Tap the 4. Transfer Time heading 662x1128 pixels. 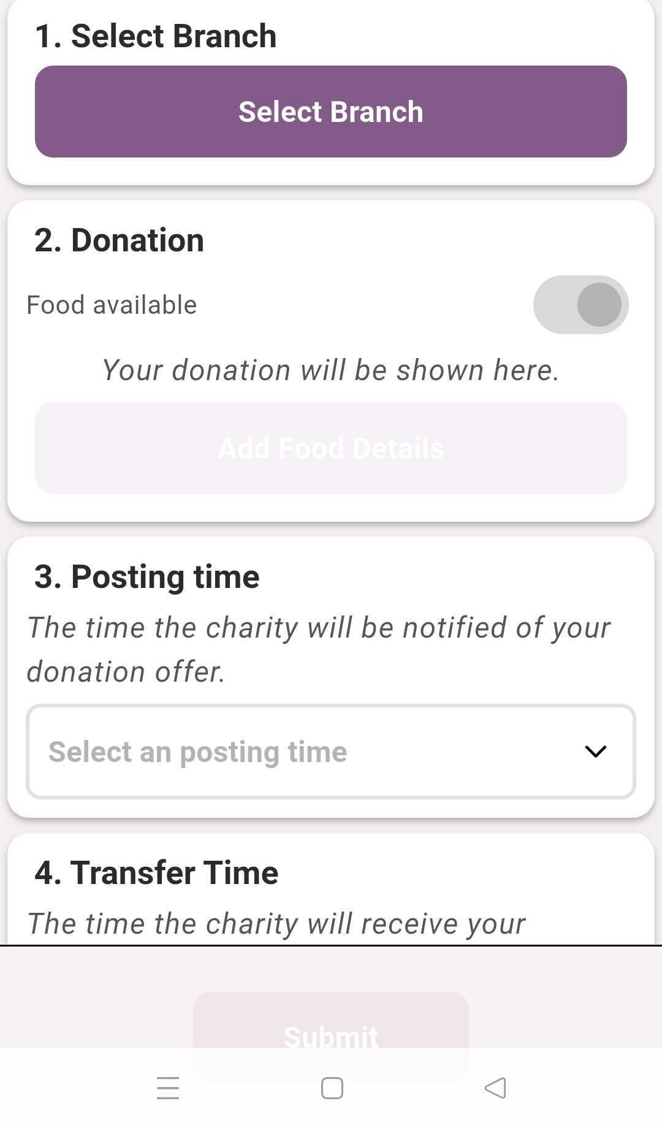click(x=156, y=872)
